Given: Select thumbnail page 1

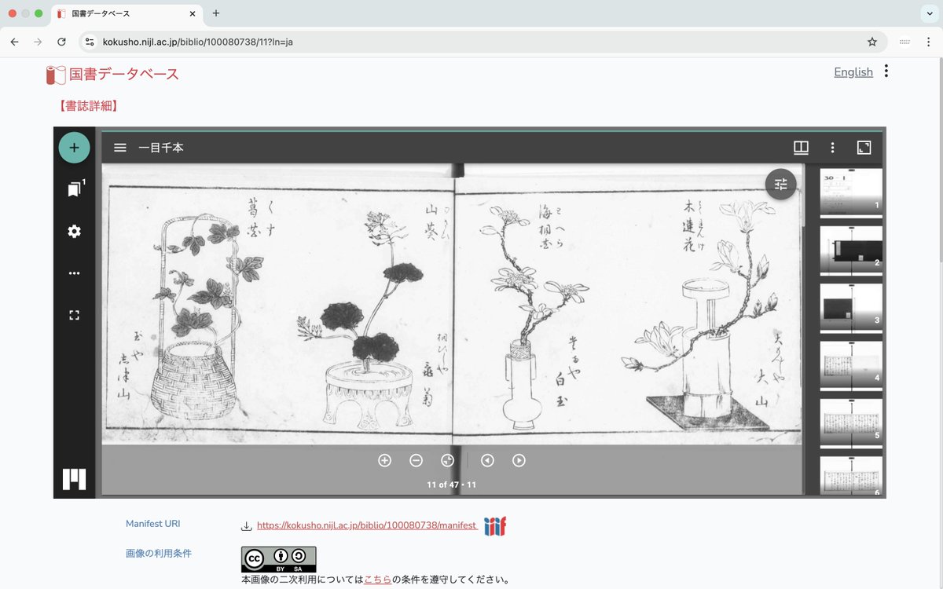Looking at the screenshot, I should [x=851, y=192].
